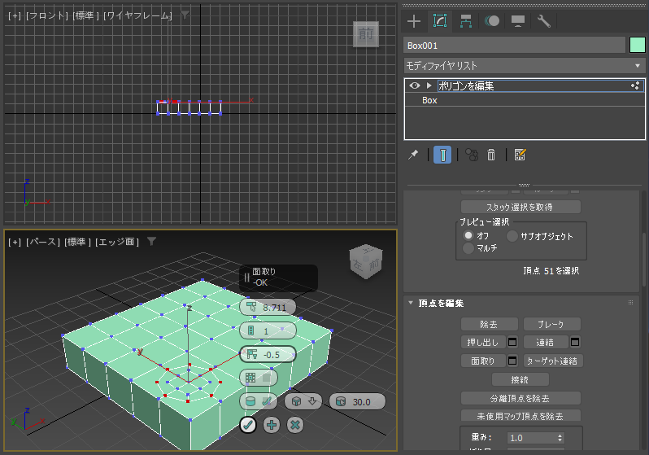Viewport: 649px width, 455px height.
Task: Toggle eye visibility of ポリゴンを編集 modifier
Action: (414, 85)
